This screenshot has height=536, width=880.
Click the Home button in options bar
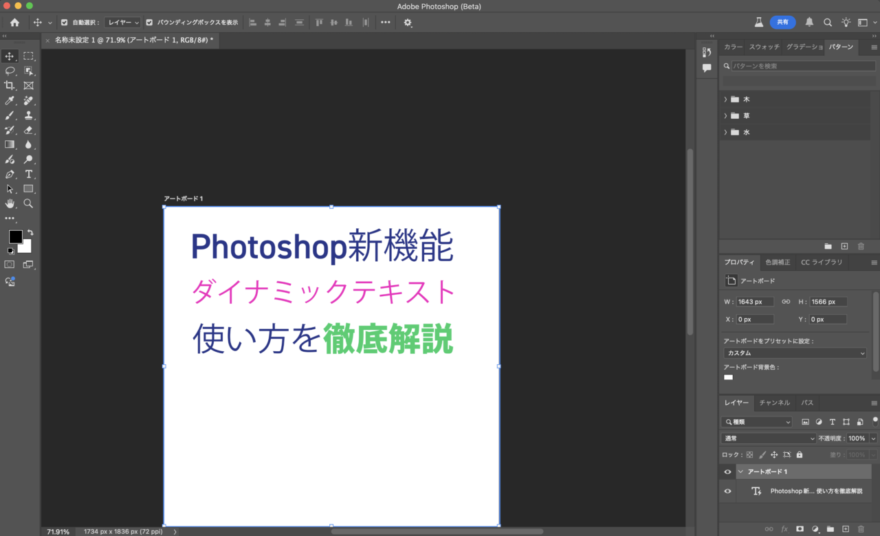14,22
